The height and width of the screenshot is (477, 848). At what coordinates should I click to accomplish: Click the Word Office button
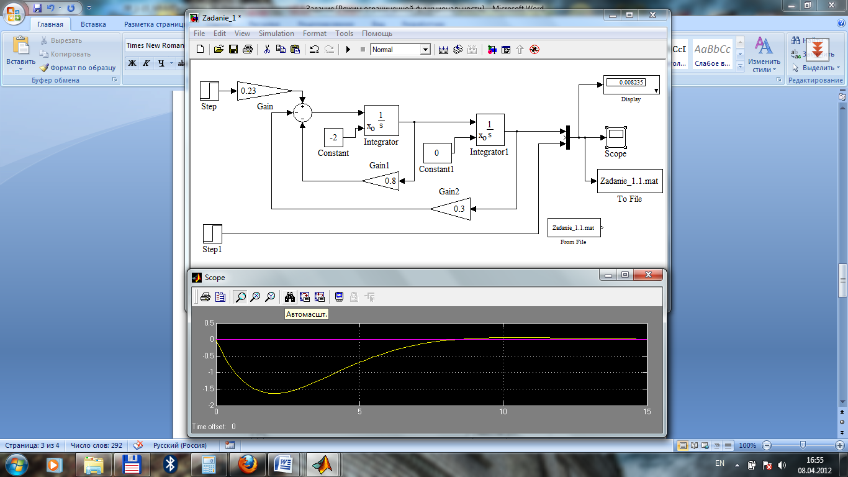14,13
